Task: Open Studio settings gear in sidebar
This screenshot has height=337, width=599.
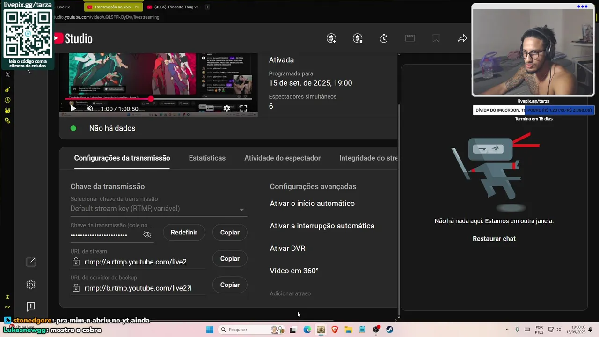Action: point(31,285)
